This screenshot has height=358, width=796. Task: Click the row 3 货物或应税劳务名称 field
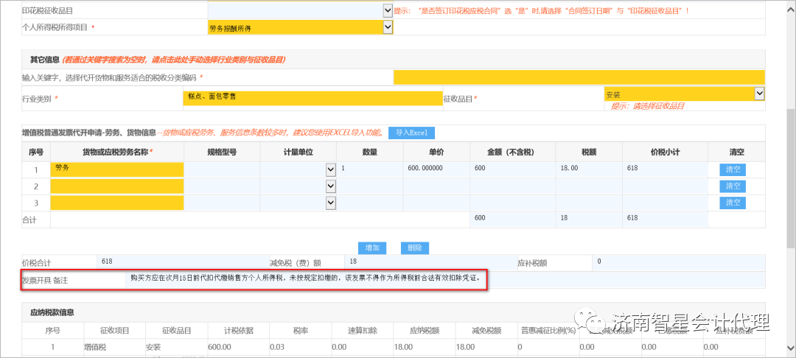pos(117,203)
